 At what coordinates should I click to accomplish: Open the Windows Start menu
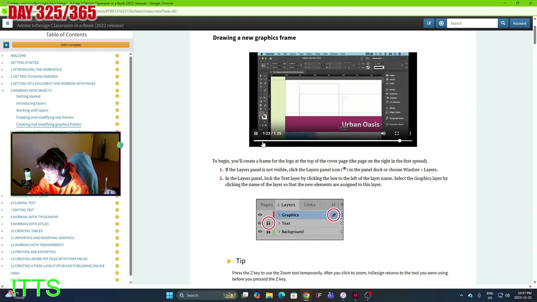pos(169,295)
